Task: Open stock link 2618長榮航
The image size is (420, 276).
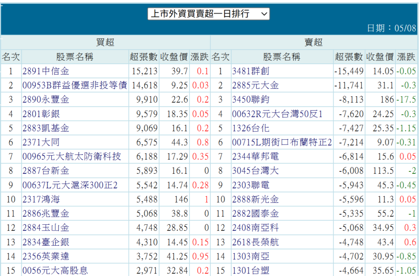Action: 256,242
